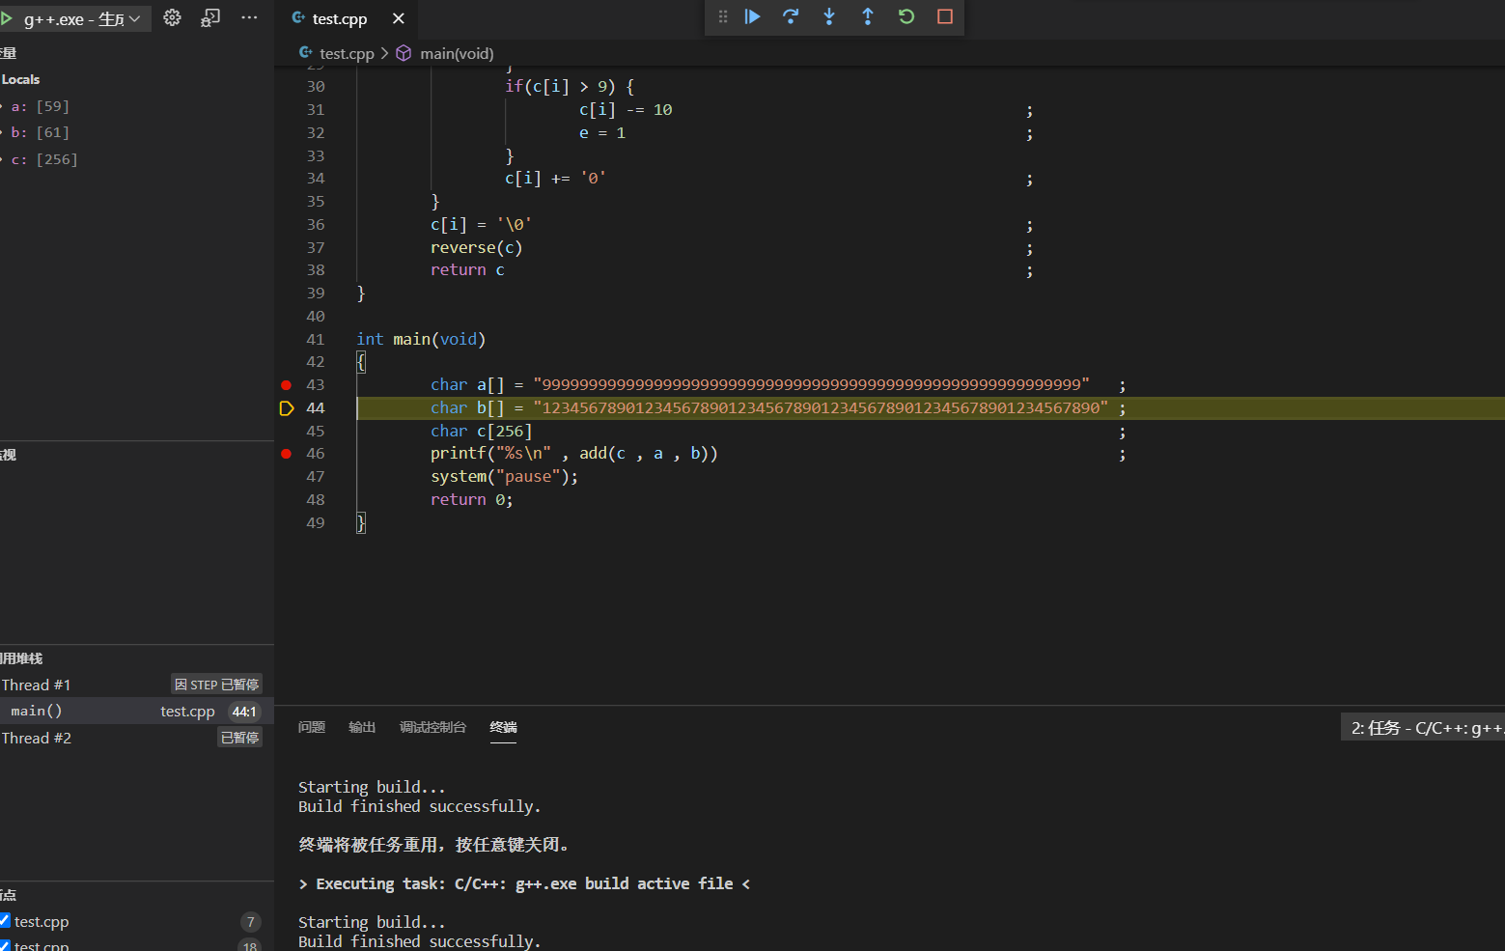Open the Debug Console panel tab
This screenshot has height=951, width=1505.
point(432,727)
